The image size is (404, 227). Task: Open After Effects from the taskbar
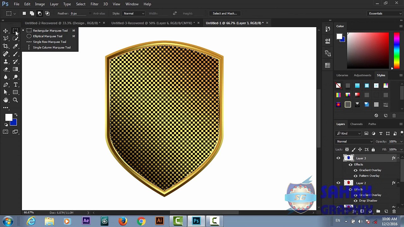coord(86,221)
